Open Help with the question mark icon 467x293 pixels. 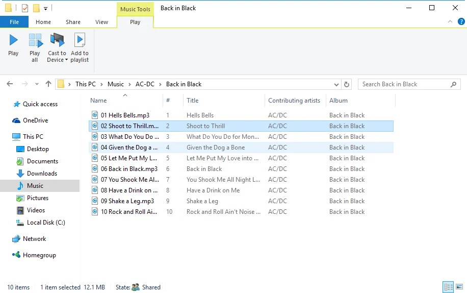461,21
